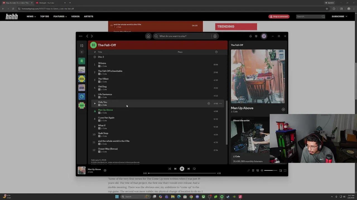
Task: Skip to next track
Action: click(x=189, y=169)
